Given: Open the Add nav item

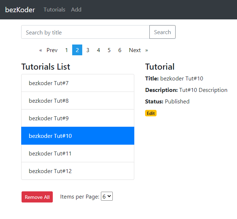Looking at the screenshot, I should [x=76, y=10].
